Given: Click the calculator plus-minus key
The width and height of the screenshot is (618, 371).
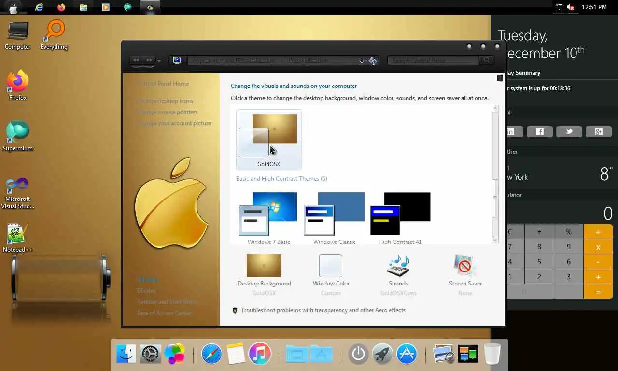Looking at the screenshot, I should [539, 232].
